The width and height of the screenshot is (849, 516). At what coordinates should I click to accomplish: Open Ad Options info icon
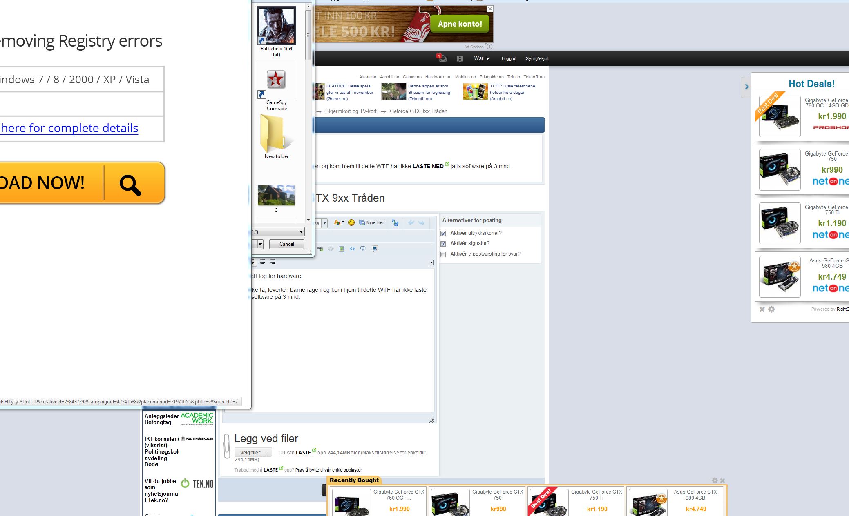(x=489, y=47)
